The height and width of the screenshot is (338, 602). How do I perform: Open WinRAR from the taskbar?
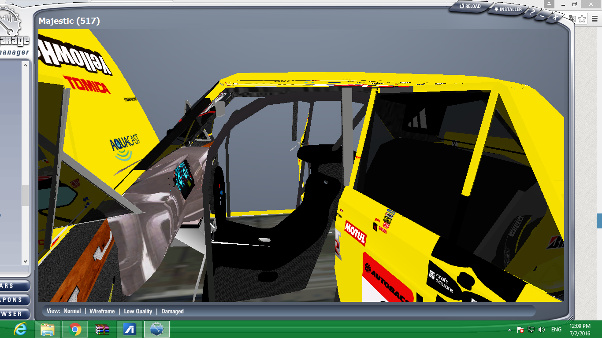102,329
